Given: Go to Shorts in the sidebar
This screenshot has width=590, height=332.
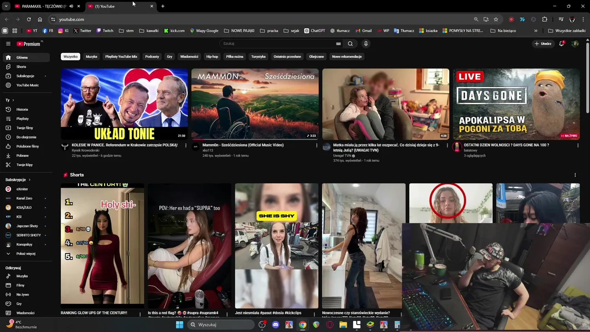Looking at the screenshot, I should (x=25, y=67).
